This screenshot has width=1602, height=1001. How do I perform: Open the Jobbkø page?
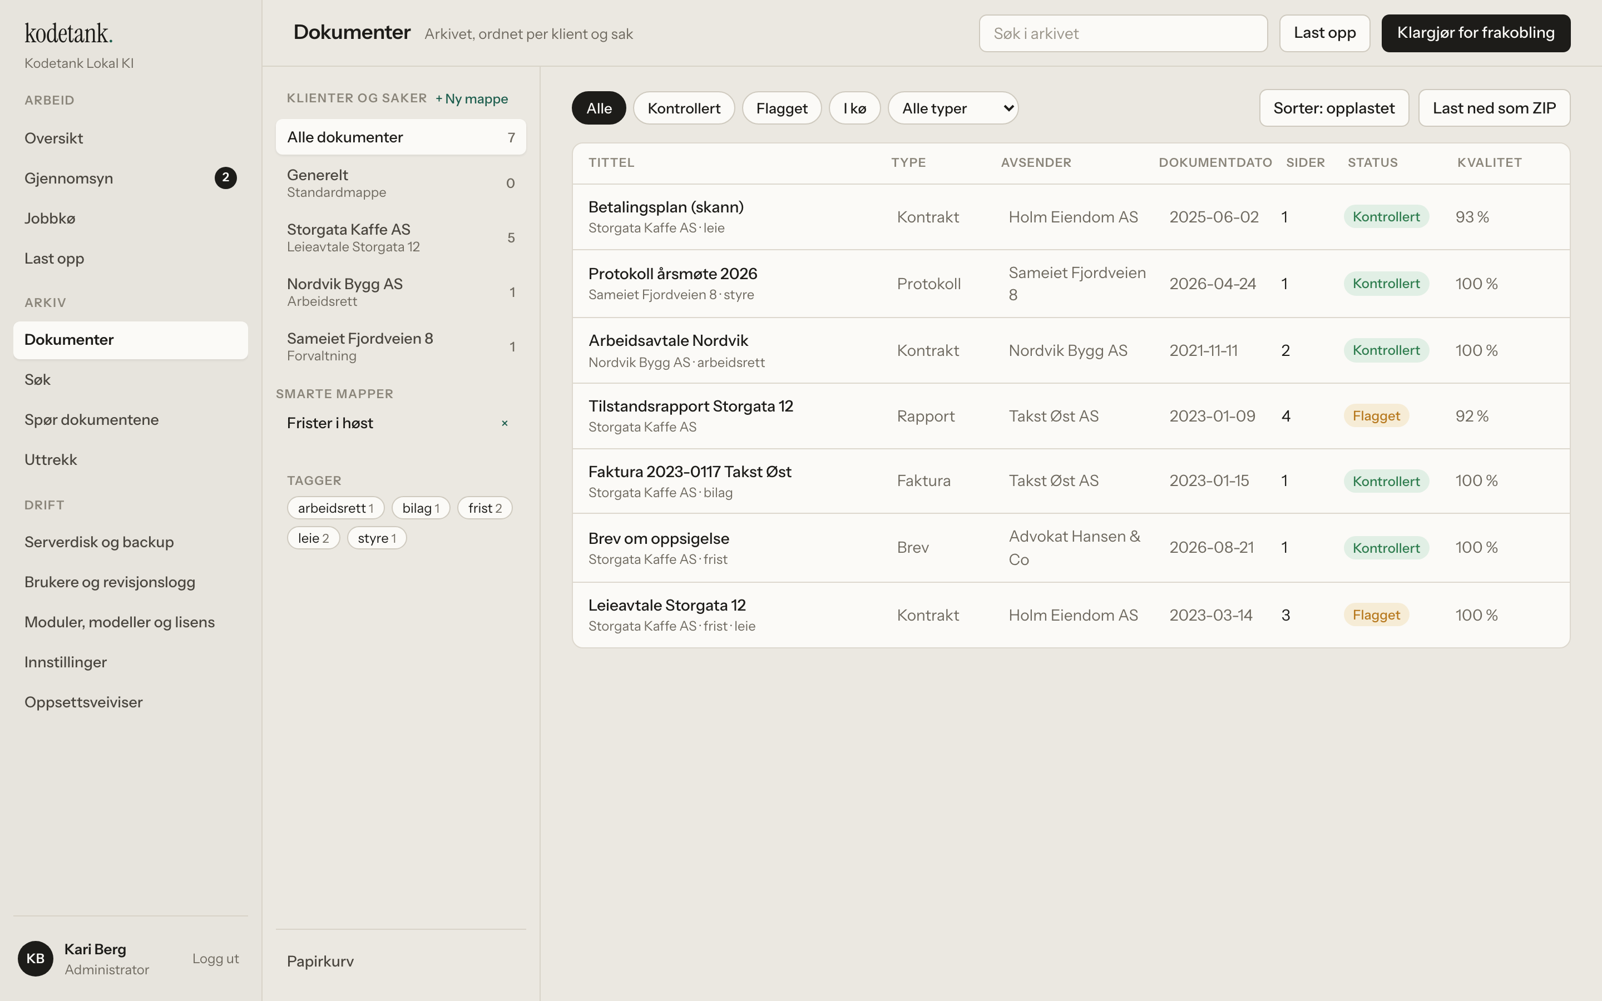(130, 219)
